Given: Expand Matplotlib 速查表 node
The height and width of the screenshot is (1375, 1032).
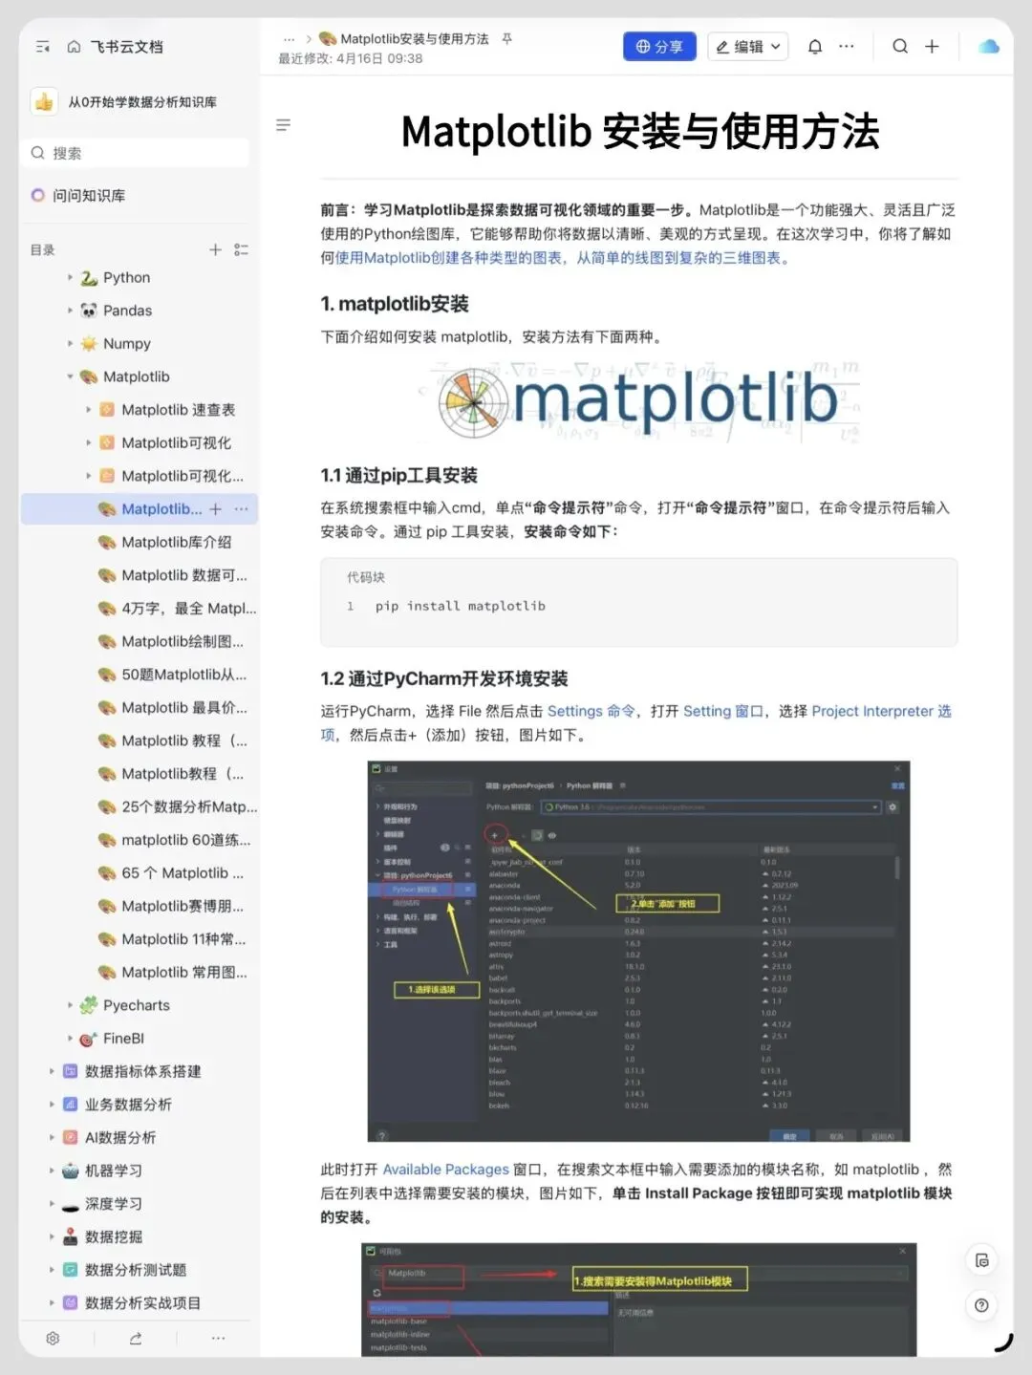Looking at the screenshot, I should (88, 410).
